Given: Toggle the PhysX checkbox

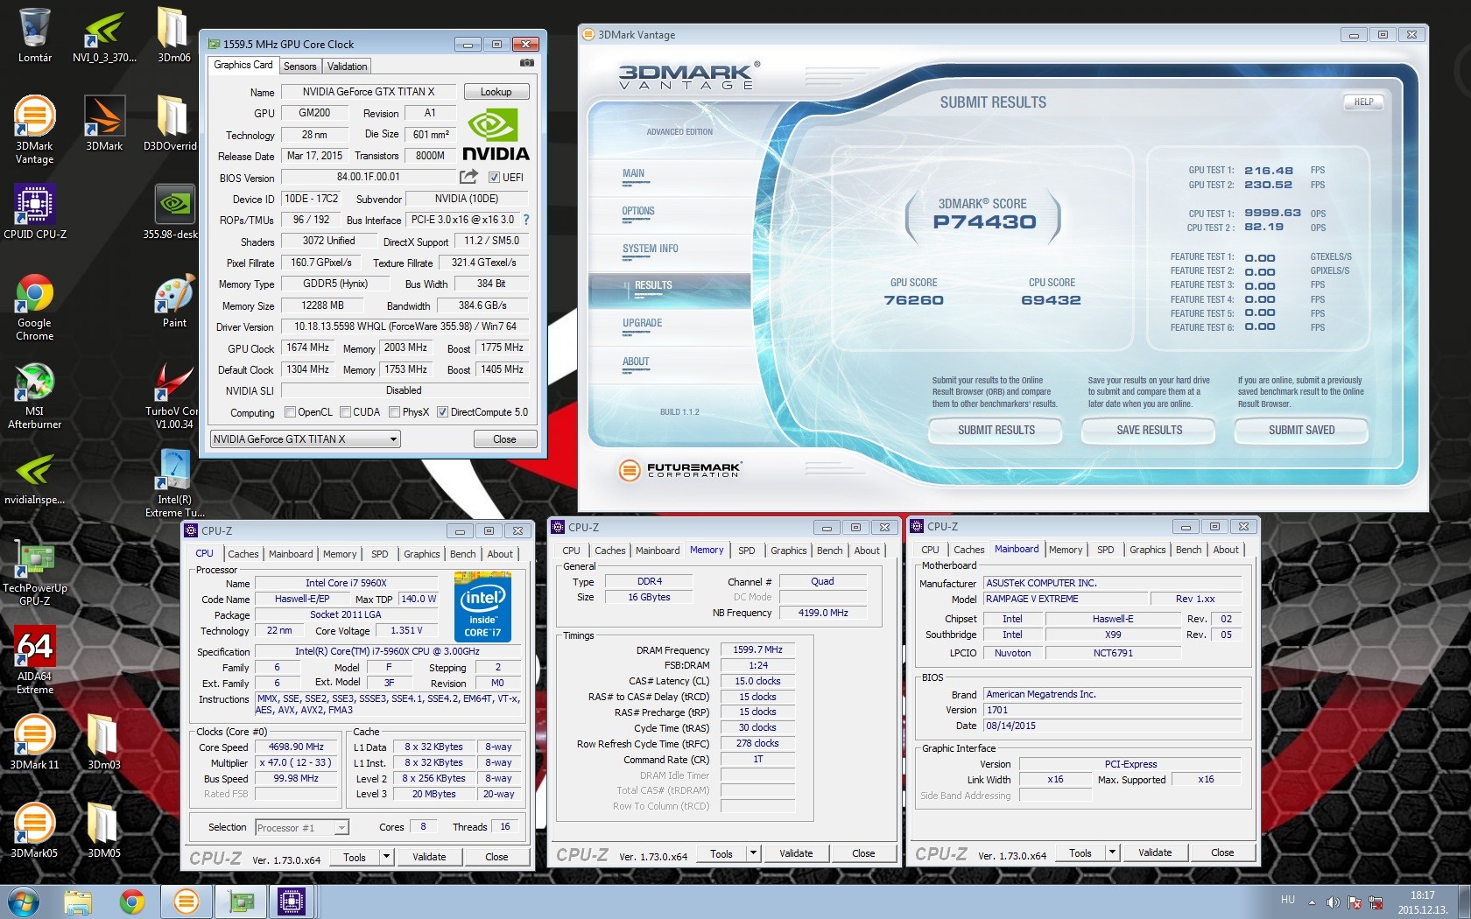Looking at the screenshot, I should 395,412.
